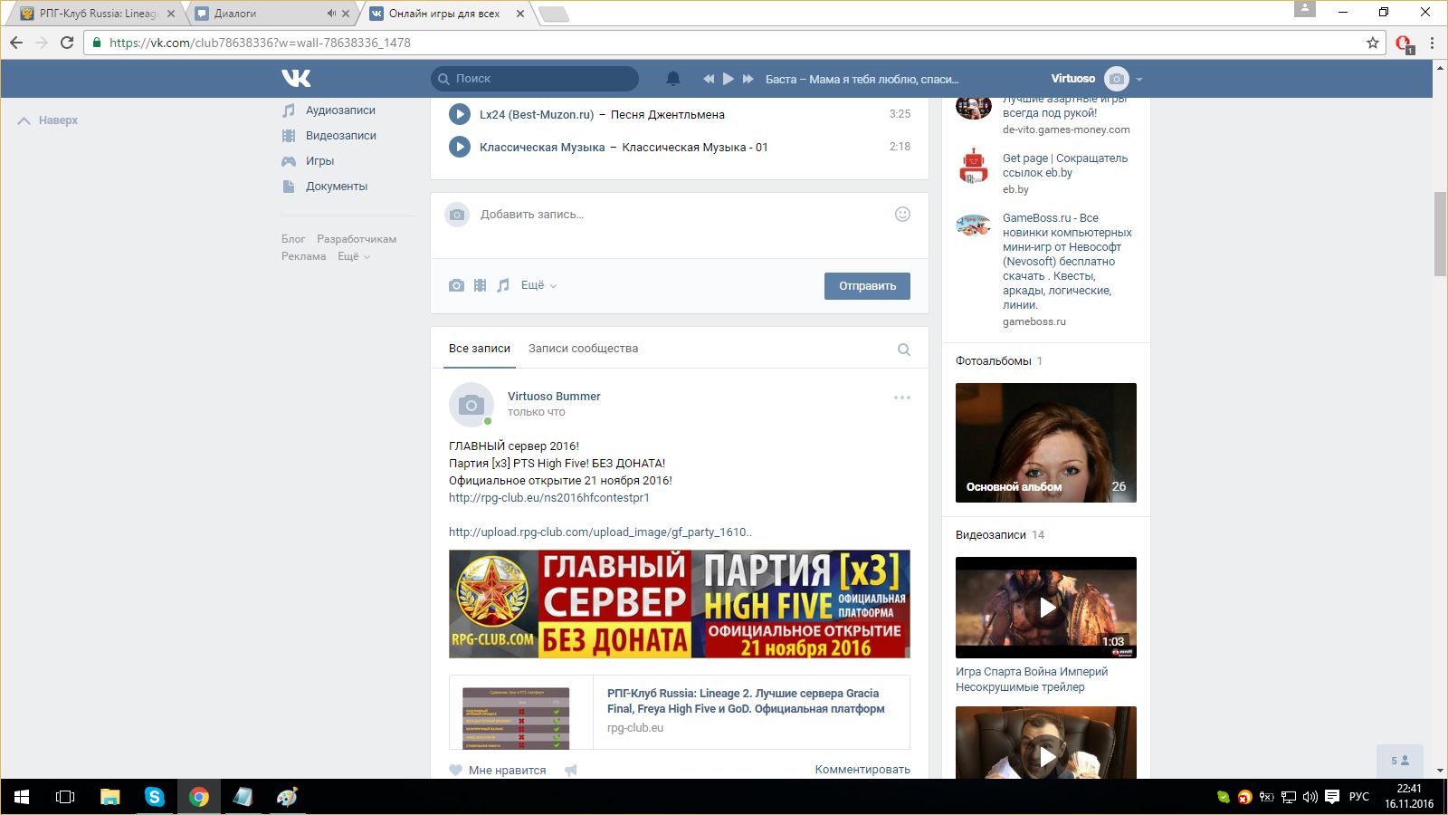Open Chrome three-dot menu
This screenshot has height=815, width=1448.
pyautogui.click(x=1432, y=43)
